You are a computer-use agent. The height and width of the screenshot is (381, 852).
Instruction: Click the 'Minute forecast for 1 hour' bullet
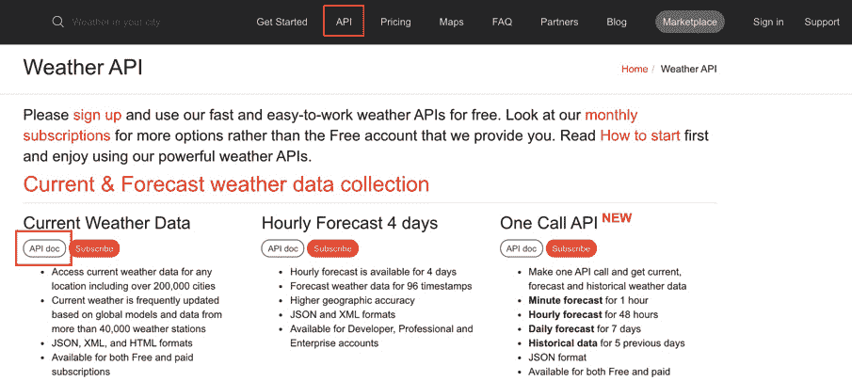[x=588, y=300]
